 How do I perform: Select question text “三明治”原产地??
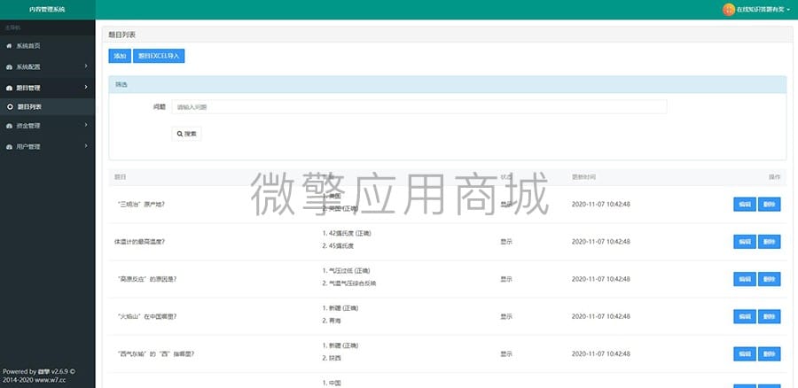click(140, 205)
